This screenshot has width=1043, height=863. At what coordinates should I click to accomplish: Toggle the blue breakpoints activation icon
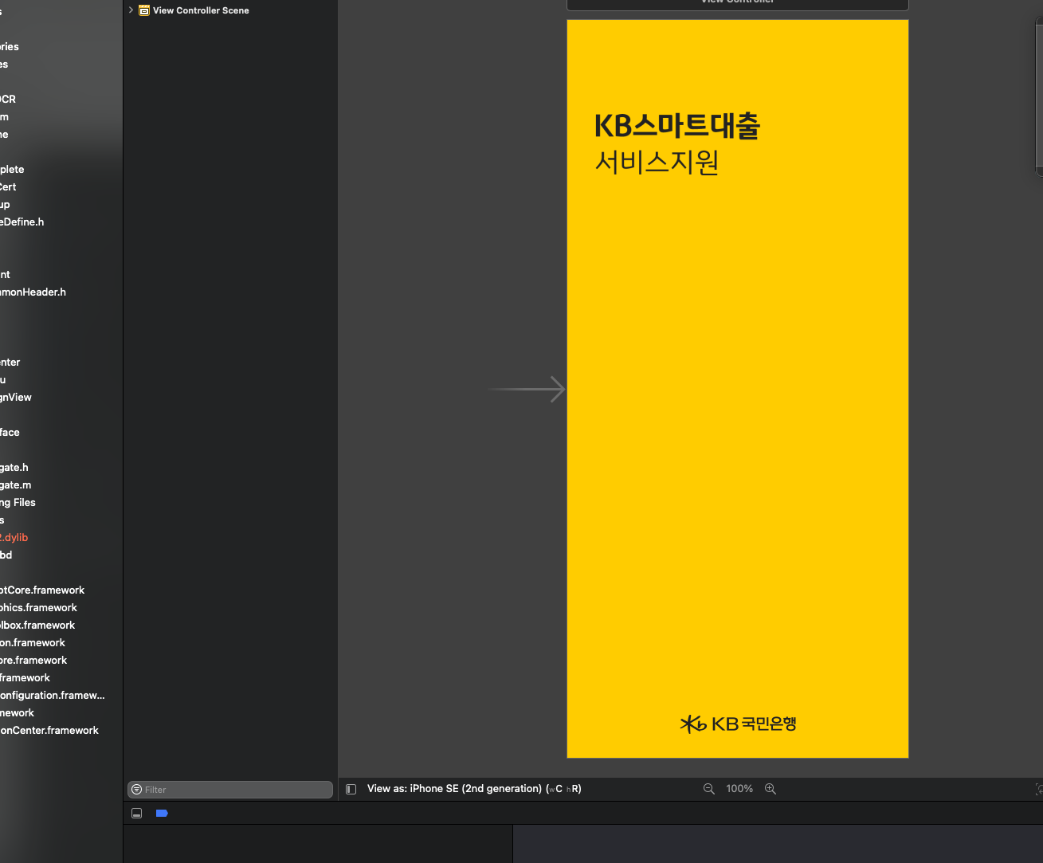point(162,814)
